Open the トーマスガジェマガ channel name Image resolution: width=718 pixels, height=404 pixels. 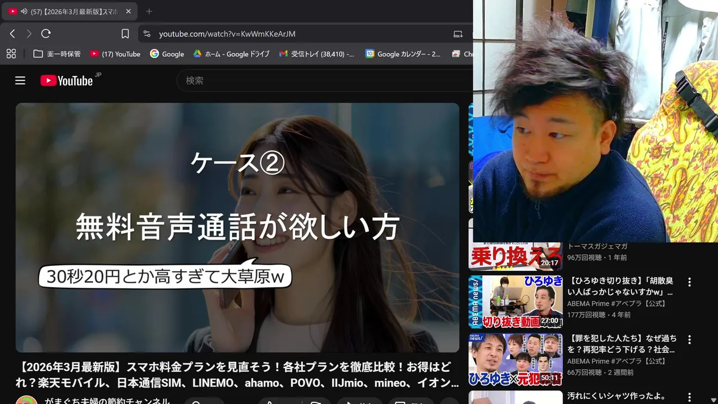coord(597,246)
